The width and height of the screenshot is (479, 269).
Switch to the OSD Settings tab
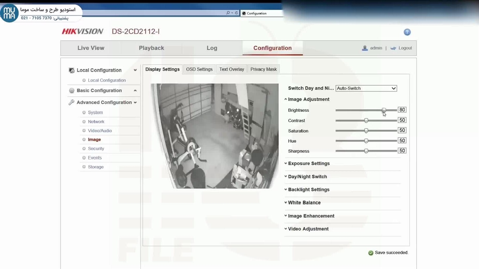tap(199, 69)
